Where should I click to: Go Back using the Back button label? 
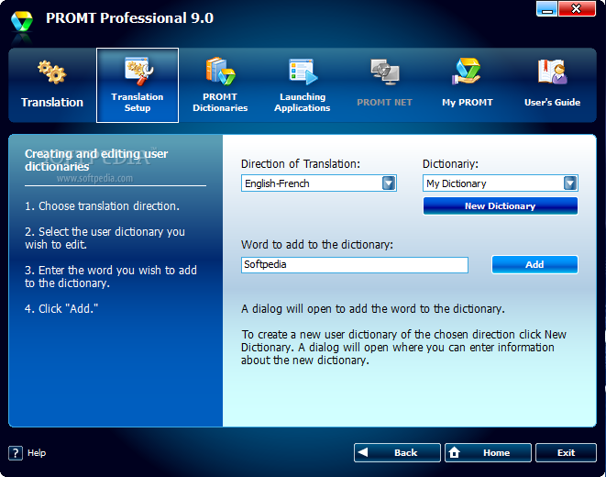tap(406, 452)
